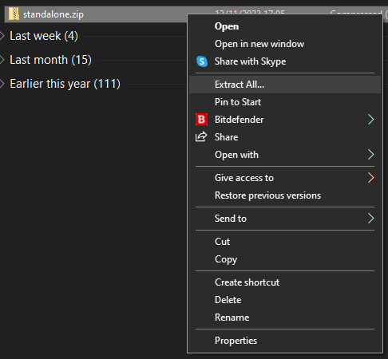
Task: Expand the Give access to submenu arrow
Action: (x=371, y=178)
